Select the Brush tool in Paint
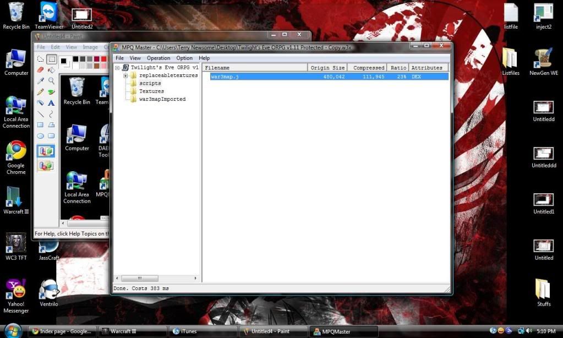The image size is (563, 338). tap(52, 92)
